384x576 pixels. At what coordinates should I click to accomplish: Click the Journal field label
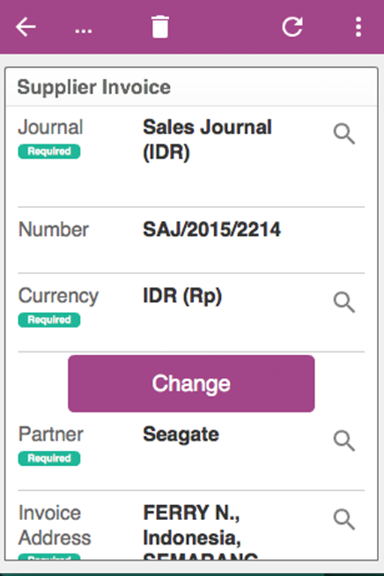pyautogui.click(x=50, y=127)
